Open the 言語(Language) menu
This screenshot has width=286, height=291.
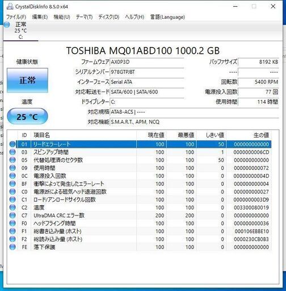pyautogui.click(x=167, y=17)
